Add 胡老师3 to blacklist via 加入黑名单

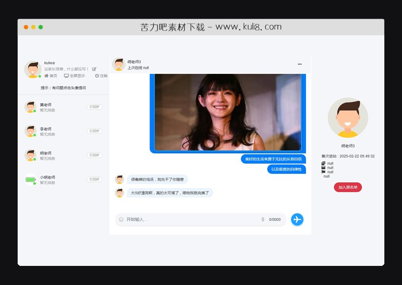[x=348, y=187]
